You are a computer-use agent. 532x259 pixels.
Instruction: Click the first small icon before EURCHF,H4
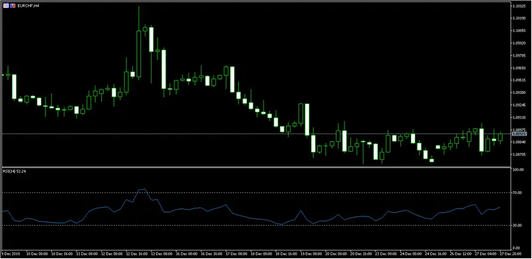tap(6, 5)
